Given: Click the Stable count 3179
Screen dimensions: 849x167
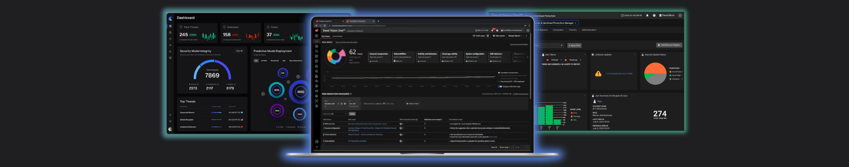Looking at the screenshot, I should click(x=230, y=88).
